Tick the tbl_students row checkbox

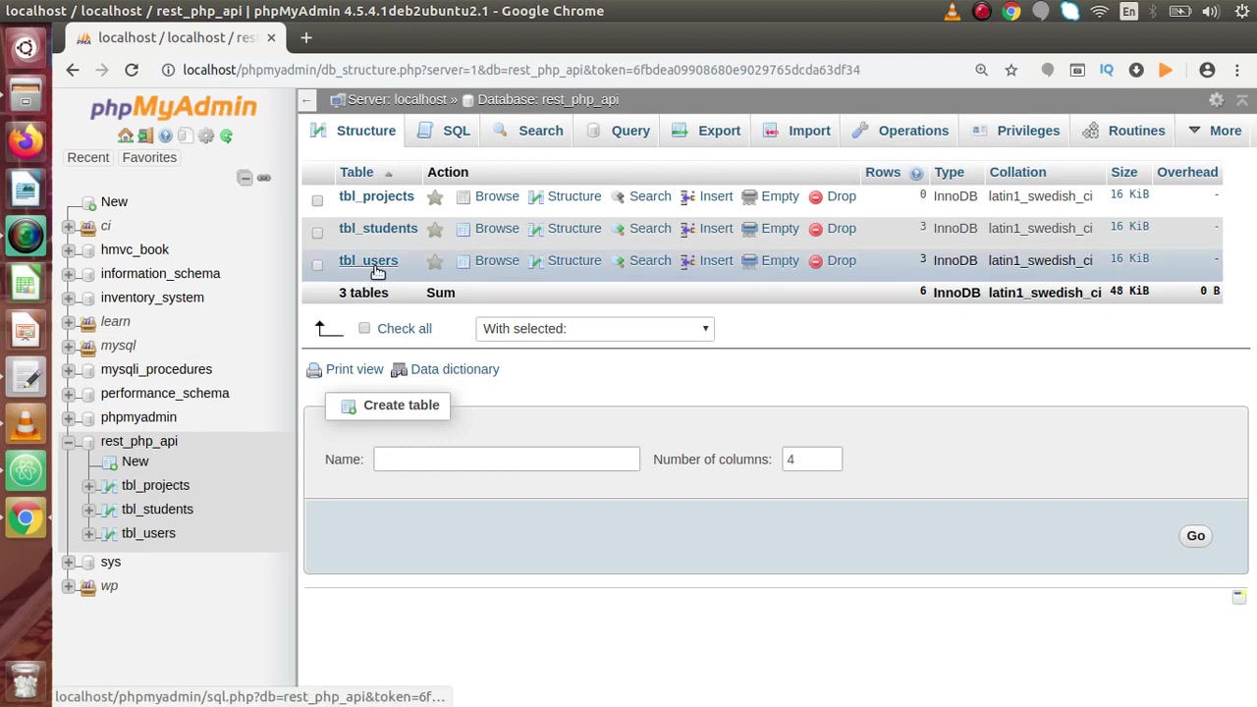coord(317,233)
